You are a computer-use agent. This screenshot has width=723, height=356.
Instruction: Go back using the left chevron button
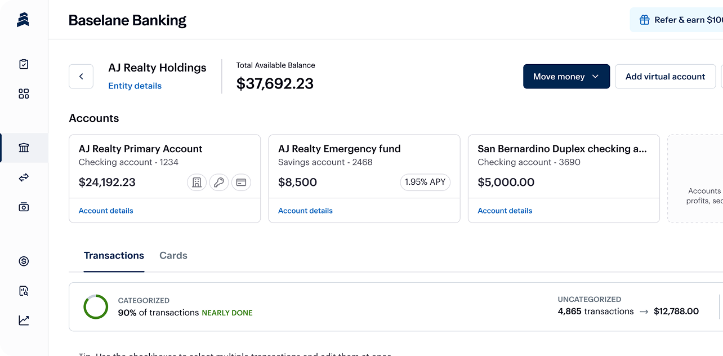coord(81,77)
